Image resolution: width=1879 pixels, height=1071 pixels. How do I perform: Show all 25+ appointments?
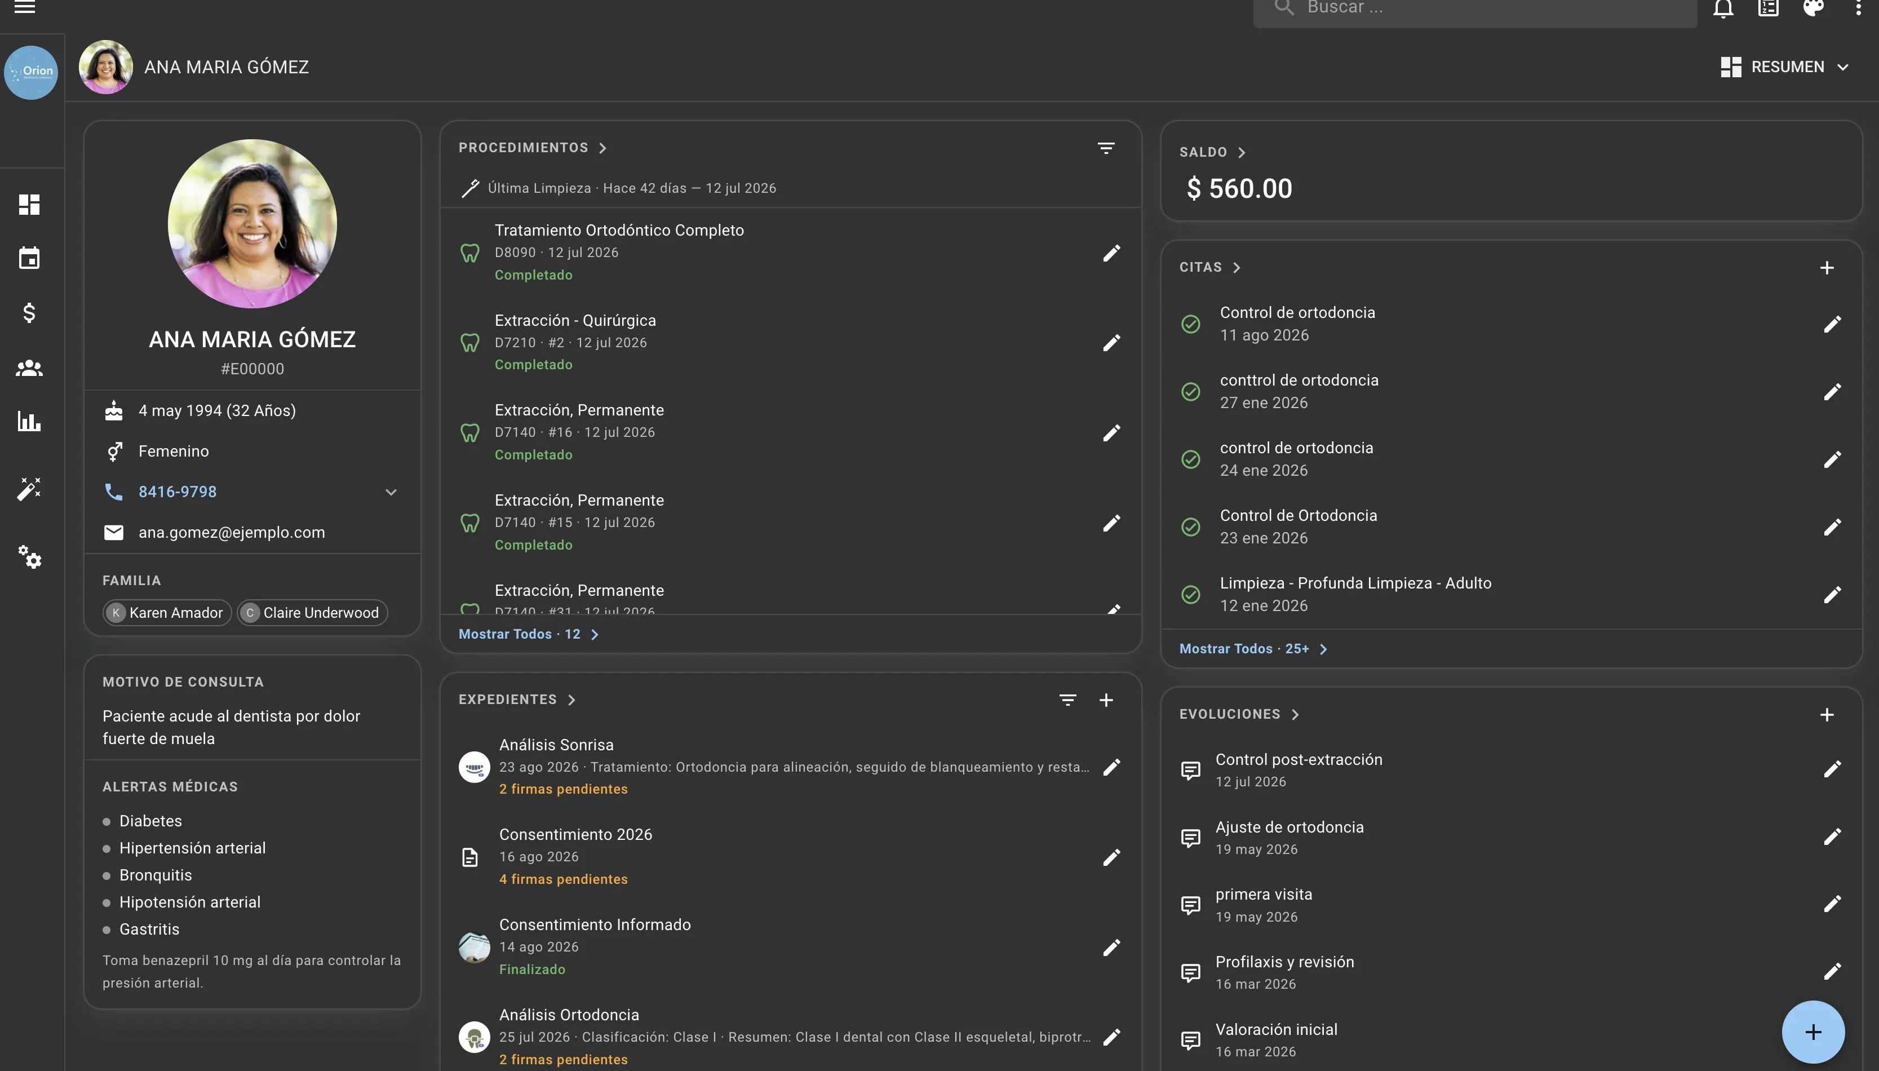[x=1253, y=649]
